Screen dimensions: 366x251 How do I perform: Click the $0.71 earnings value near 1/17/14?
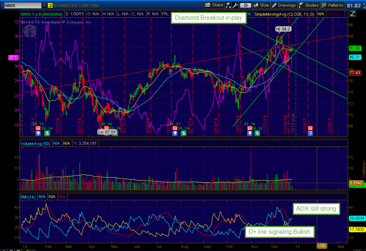click(38, 124)
